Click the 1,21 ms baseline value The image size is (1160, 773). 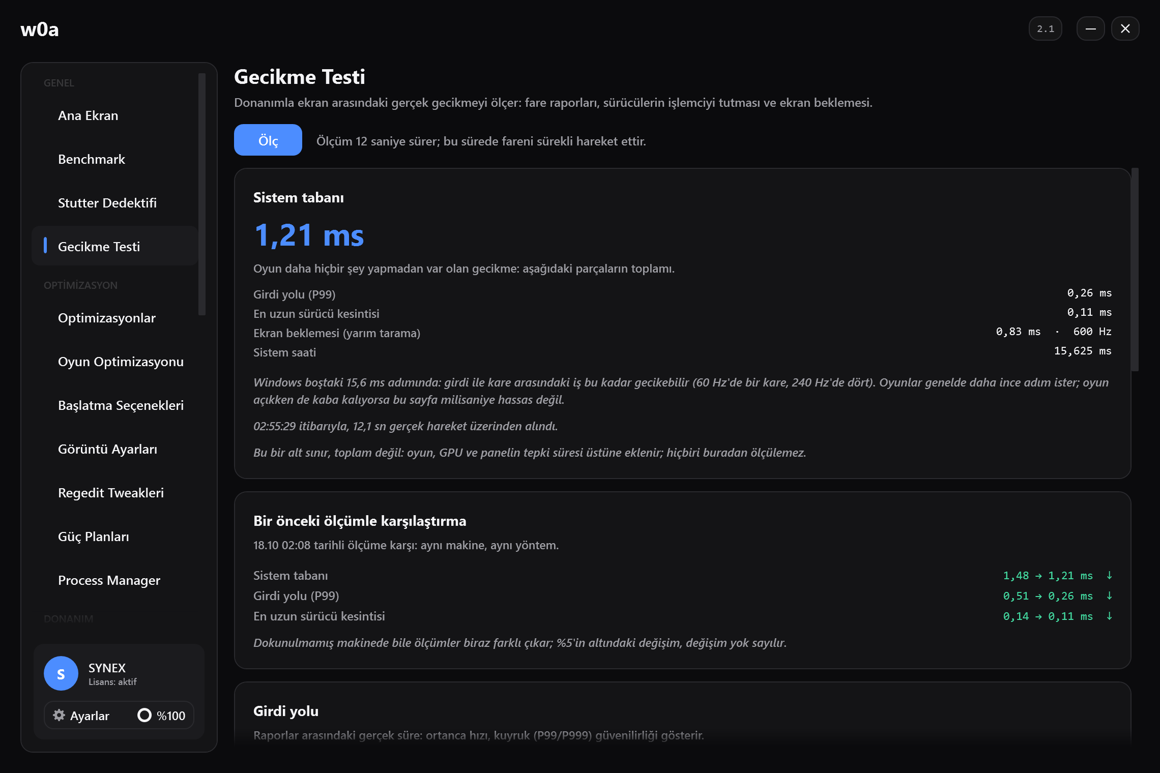[x=309, y=235]
